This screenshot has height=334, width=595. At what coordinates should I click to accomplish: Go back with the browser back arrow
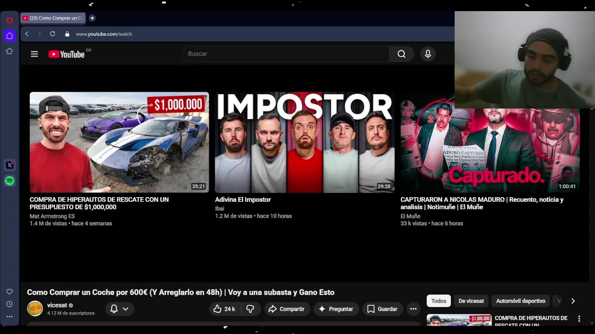(x=27, y=34)
